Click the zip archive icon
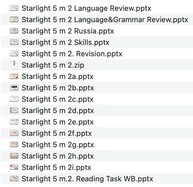 [x=14, y=65]
